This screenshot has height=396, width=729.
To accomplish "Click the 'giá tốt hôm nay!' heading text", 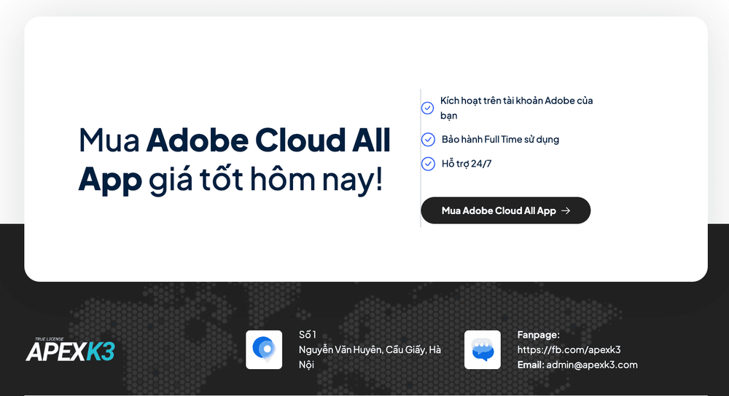I will pyautogui.click(x=266, y=179).
